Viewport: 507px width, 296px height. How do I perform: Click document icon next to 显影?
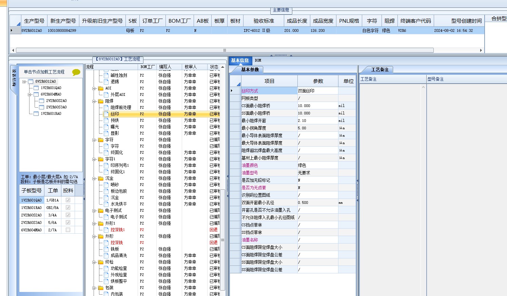[106, 133]
